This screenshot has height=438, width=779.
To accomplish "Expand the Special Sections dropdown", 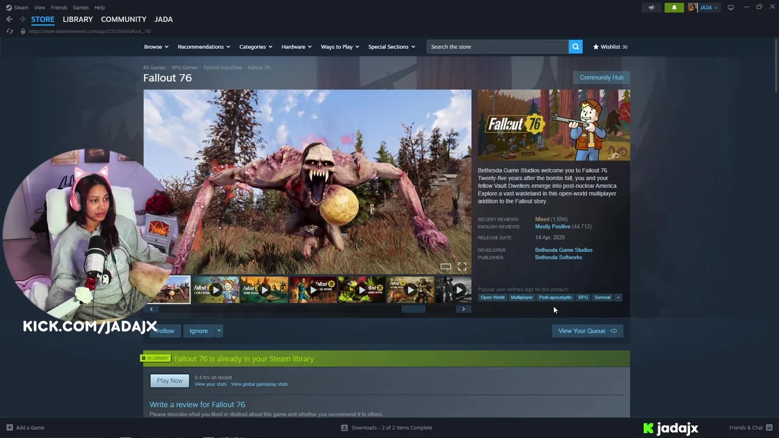I will [391, 47].
